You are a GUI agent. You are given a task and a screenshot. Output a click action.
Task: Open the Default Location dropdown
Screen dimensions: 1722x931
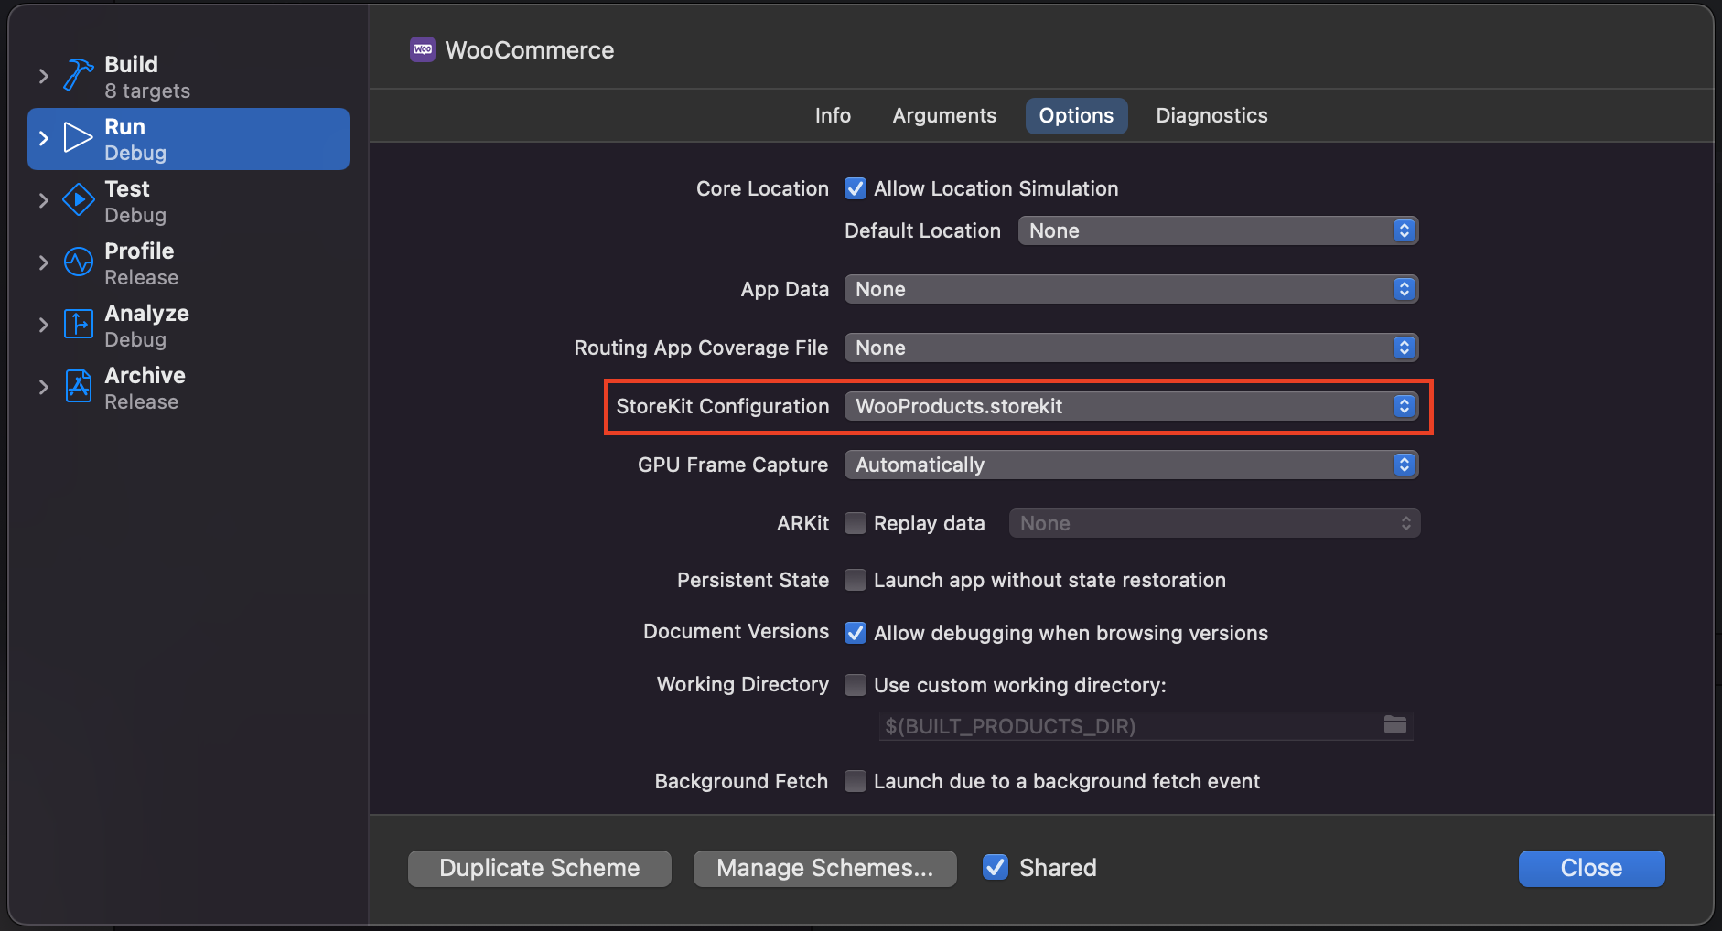click(1218, 230)
